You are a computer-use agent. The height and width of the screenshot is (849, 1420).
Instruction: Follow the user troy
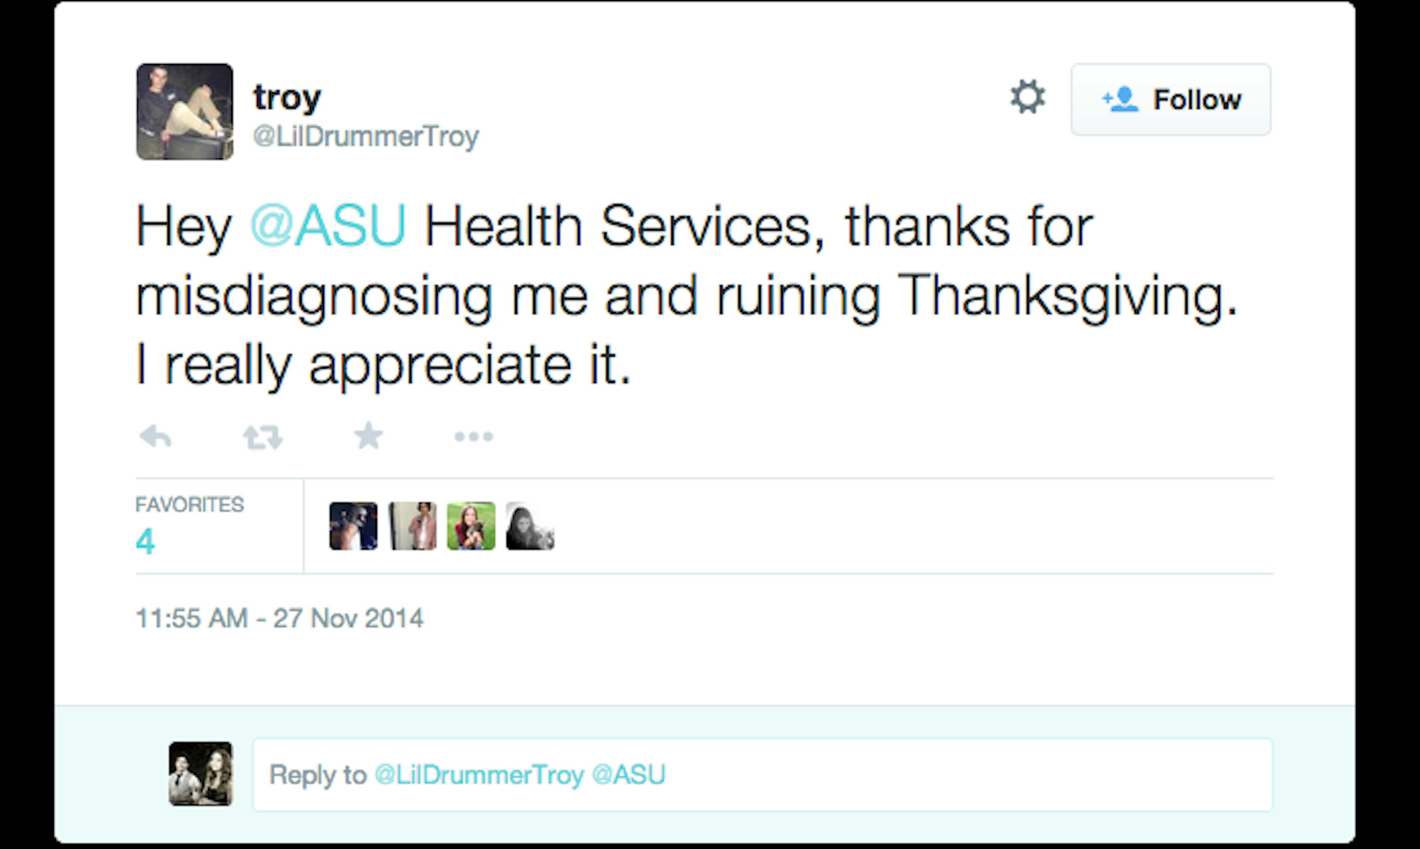point(1171,100)
